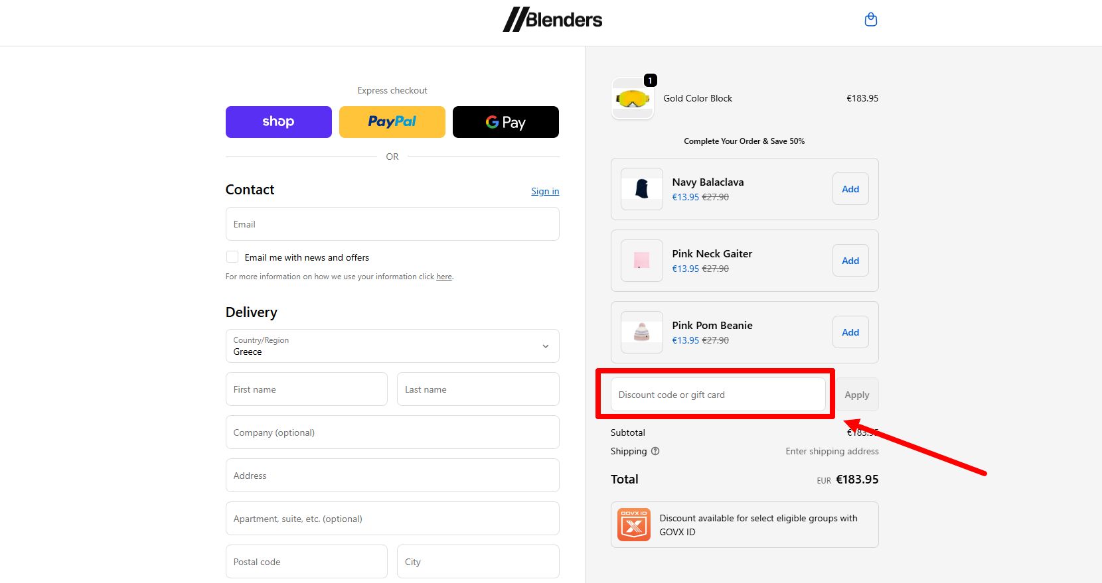Focus the Address field

pos(392,476)
